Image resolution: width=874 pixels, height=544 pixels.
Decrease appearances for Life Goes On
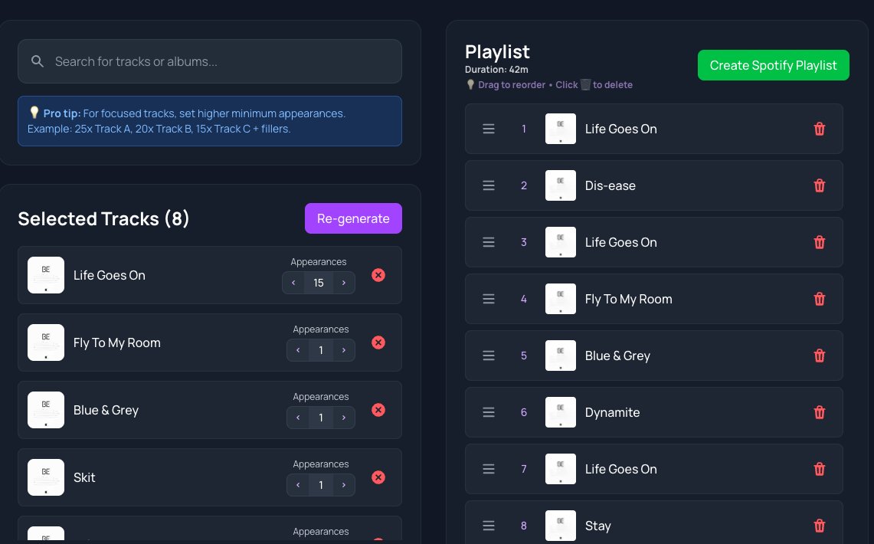pos(293,283)
